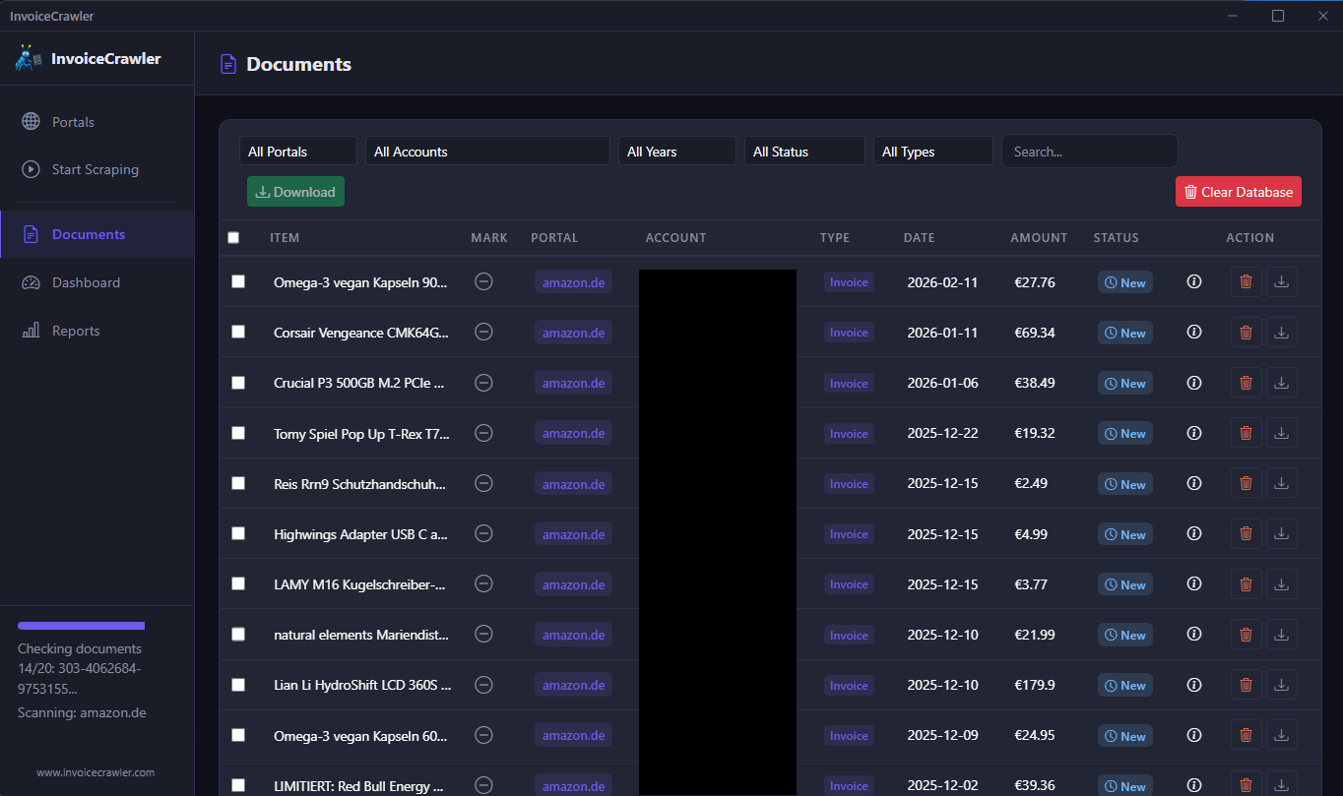Sort by the DATE column header
Screen dimensions: 1343x796
(x=920, y=237)
